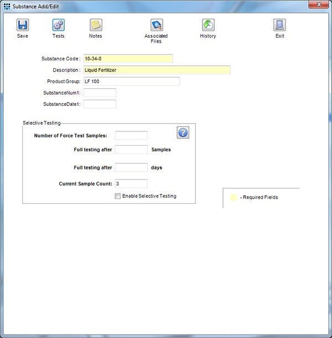The width and height of the screenshot is (332, 338).
Task: Click the Full testing after Samples field
Action: 131,150
